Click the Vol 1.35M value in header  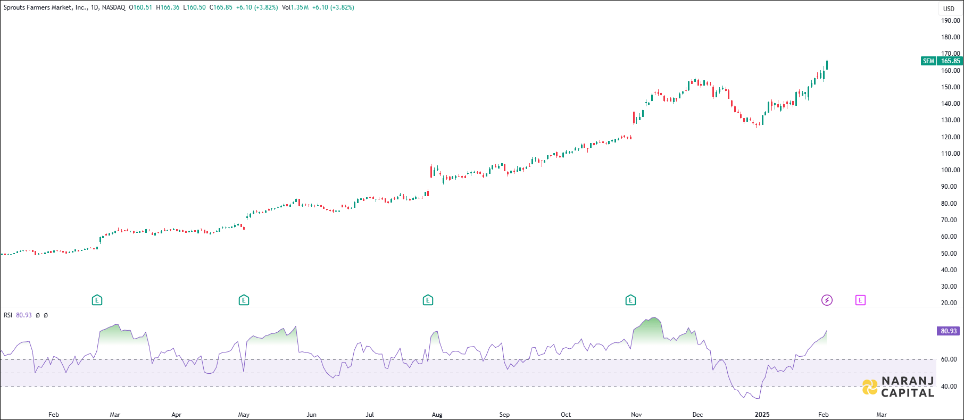click(x=295, y=7)
